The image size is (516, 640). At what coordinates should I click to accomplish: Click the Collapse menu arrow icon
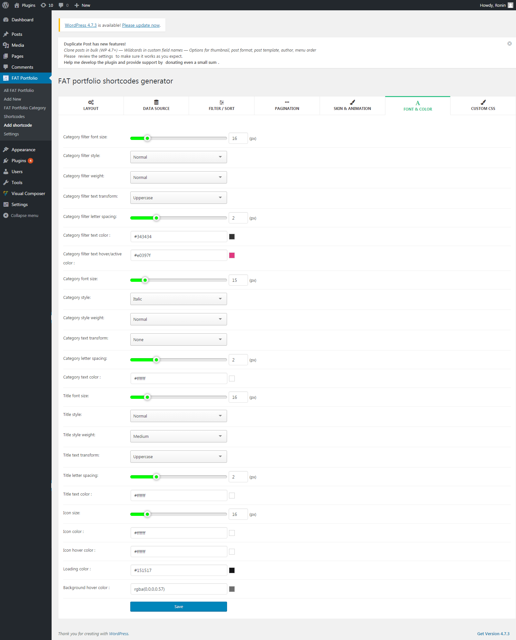click(x=6, y=215)
